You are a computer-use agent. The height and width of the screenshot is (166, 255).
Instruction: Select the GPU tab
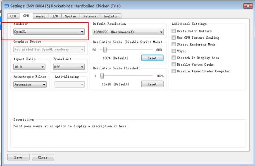pos(26,16)
